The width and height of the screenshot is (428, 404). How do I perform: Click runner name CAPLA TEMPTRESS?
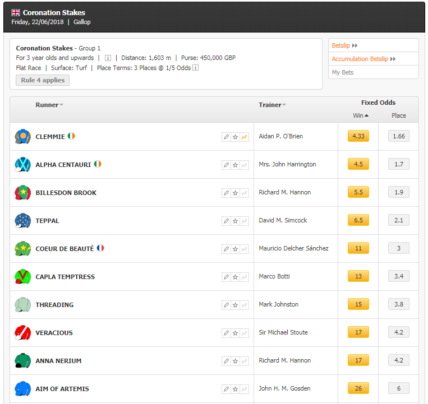pyautogui.click(x=65, y=277)
